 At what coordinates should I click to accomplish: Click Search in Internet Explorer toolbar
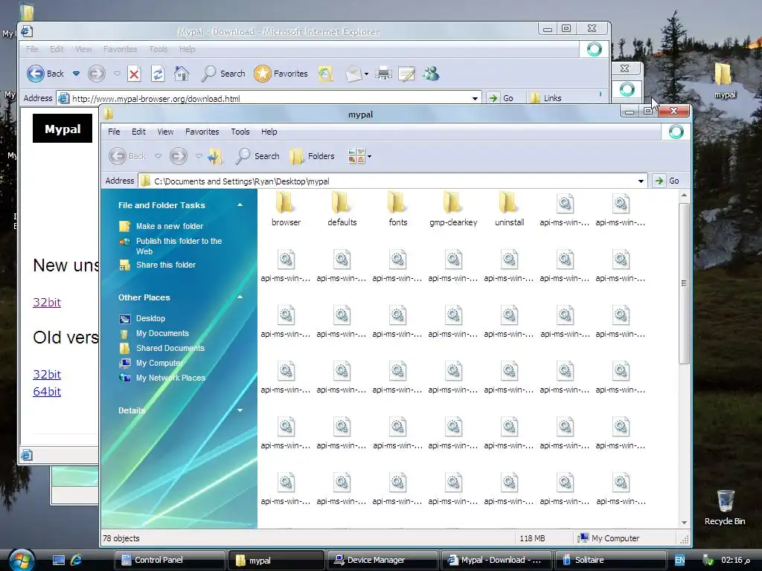pos(223,74)
